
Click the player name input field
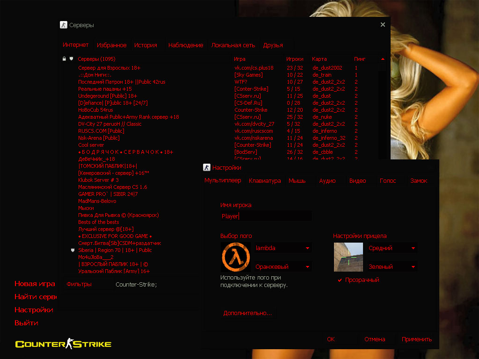(266, 216)
